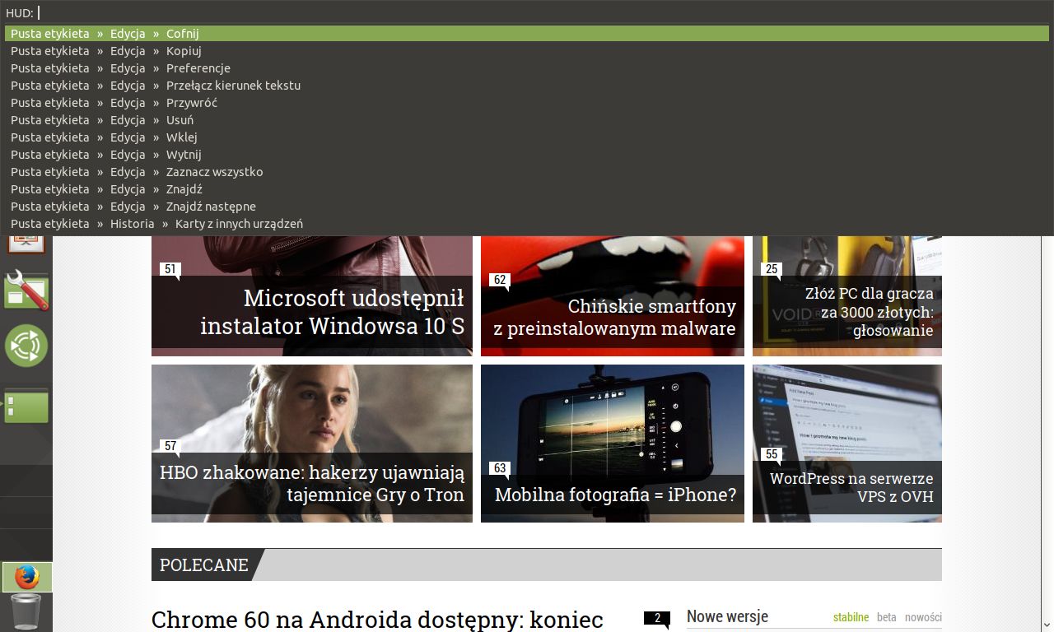Image resolution: width=1054 pixels, height=632 pixels.
Task: Click comment count 55 on WordPress article
Action: pyautogui.click(x=771, y=455)
